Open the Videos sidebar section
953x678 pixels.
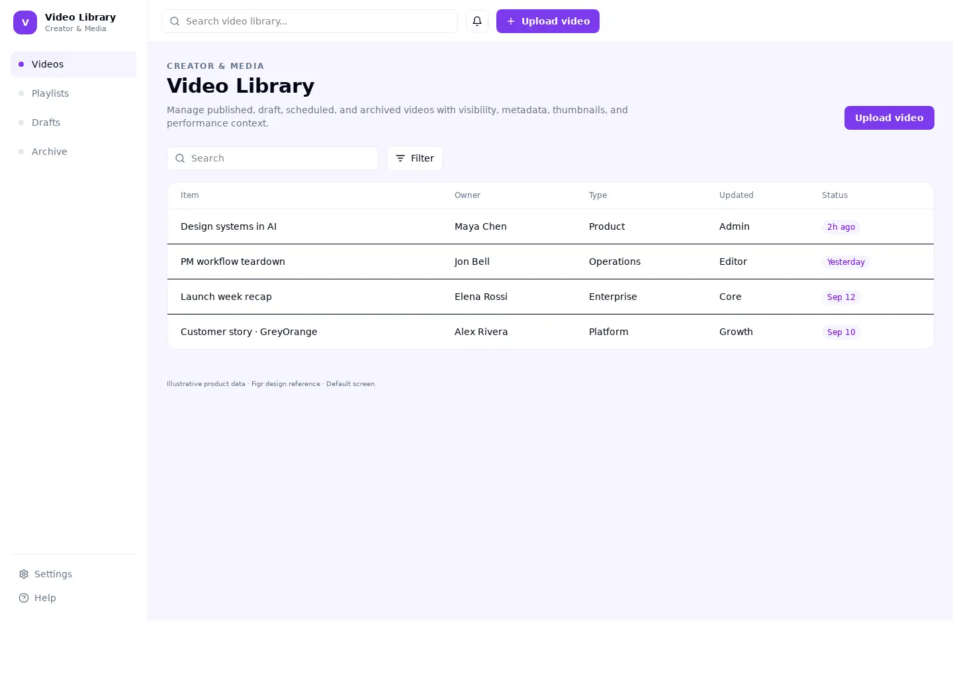tap(73, 64)
